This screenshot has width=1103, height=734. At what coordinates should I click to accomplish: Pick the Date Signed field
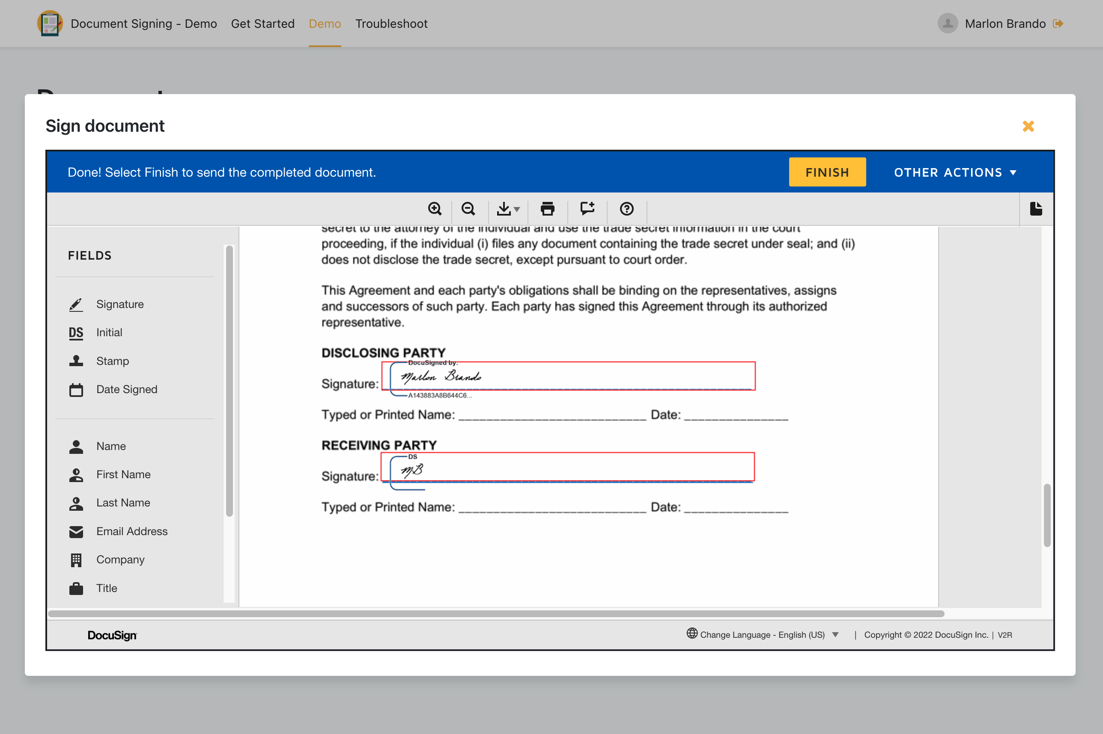(x=126, y=390)
